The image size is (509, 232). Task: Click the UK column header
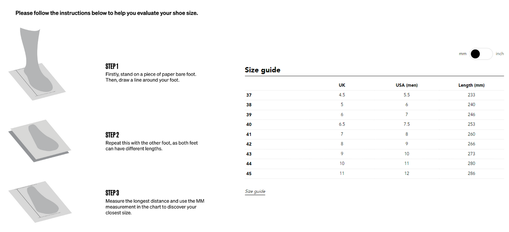click(342, 85)
